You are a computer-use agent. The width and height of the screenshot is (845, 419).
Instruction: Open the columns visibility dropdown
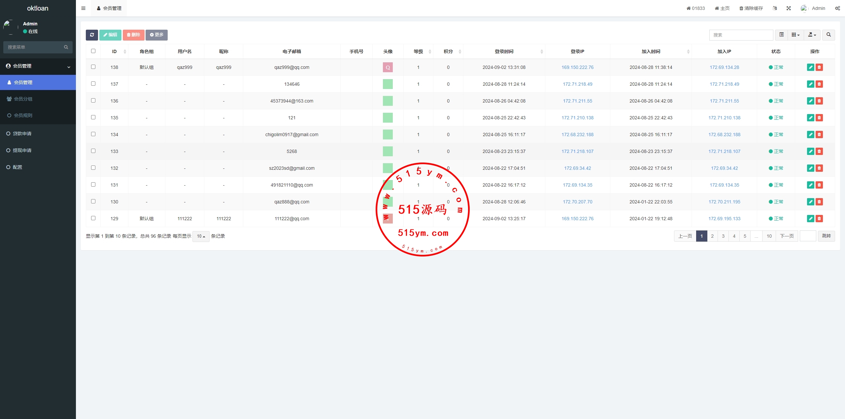point(795,35)
